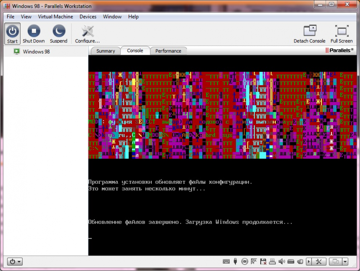Suspend the virtual machine
Screen dimensions: 360x271
[x=59, y=34]
